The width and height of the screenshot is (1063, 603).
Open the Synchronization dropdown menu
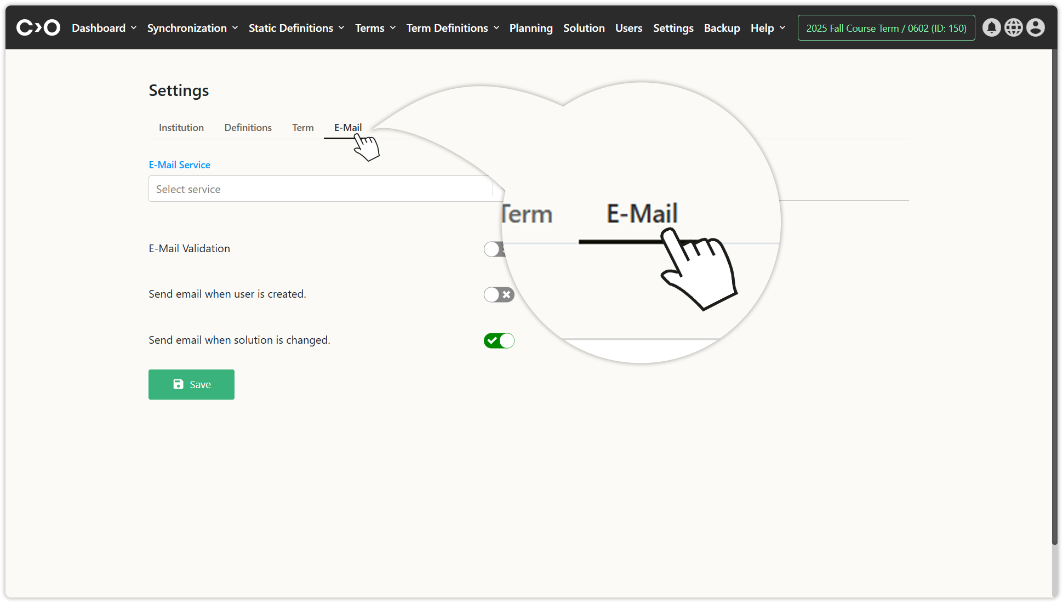(192, 28)
